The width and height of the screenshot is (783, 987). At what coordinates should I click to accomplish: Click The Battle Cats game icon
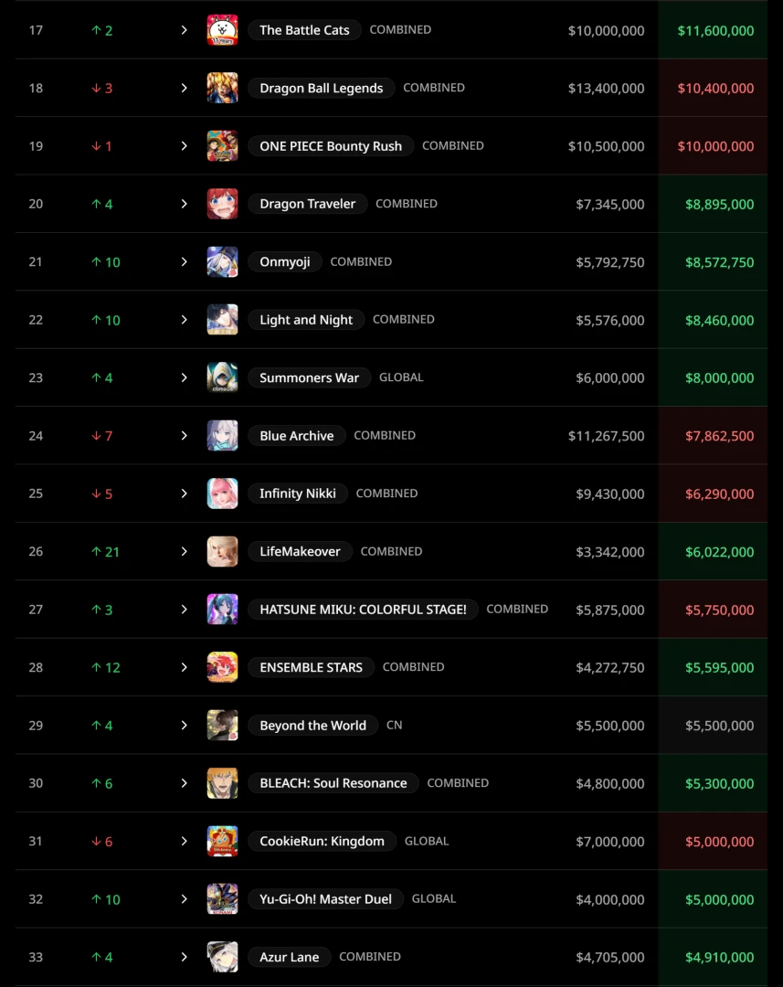(222, 30)
